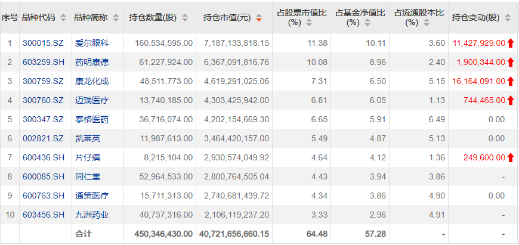Select float share ratio 6.49
The image size is (519, 245).
[437, 119]
